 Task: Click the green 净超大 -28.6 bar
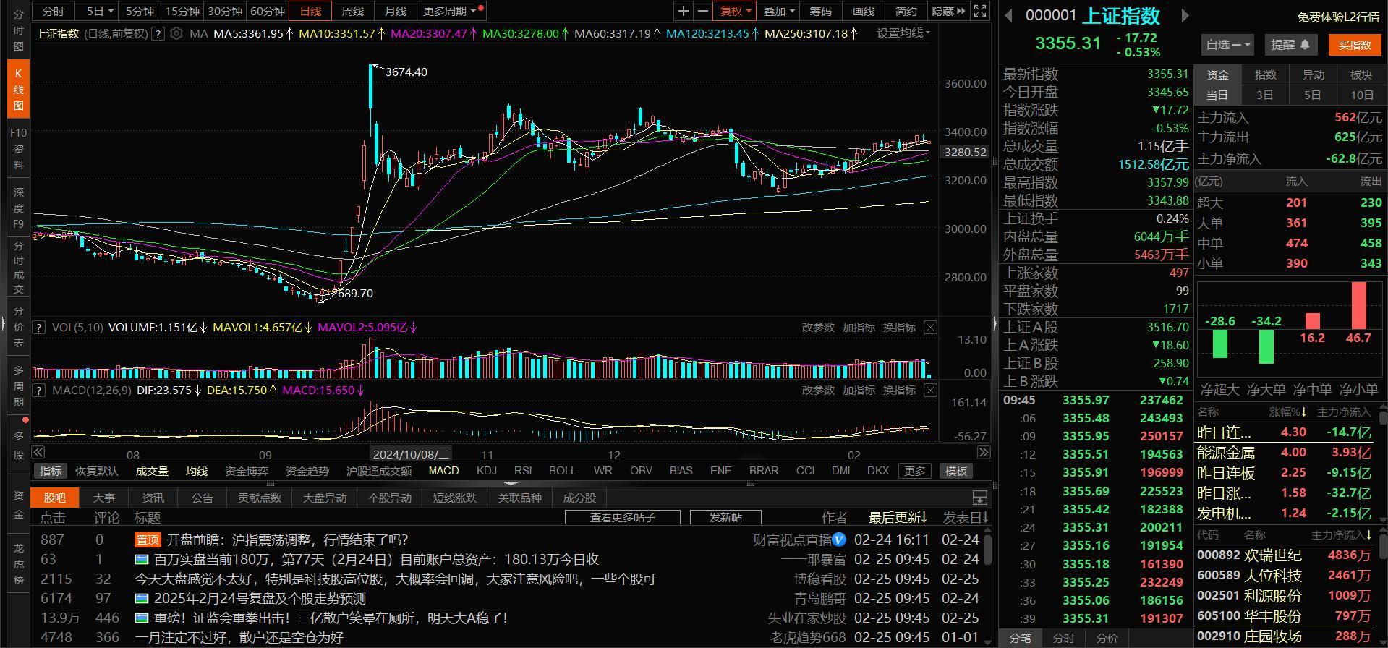pos(1220,344)
